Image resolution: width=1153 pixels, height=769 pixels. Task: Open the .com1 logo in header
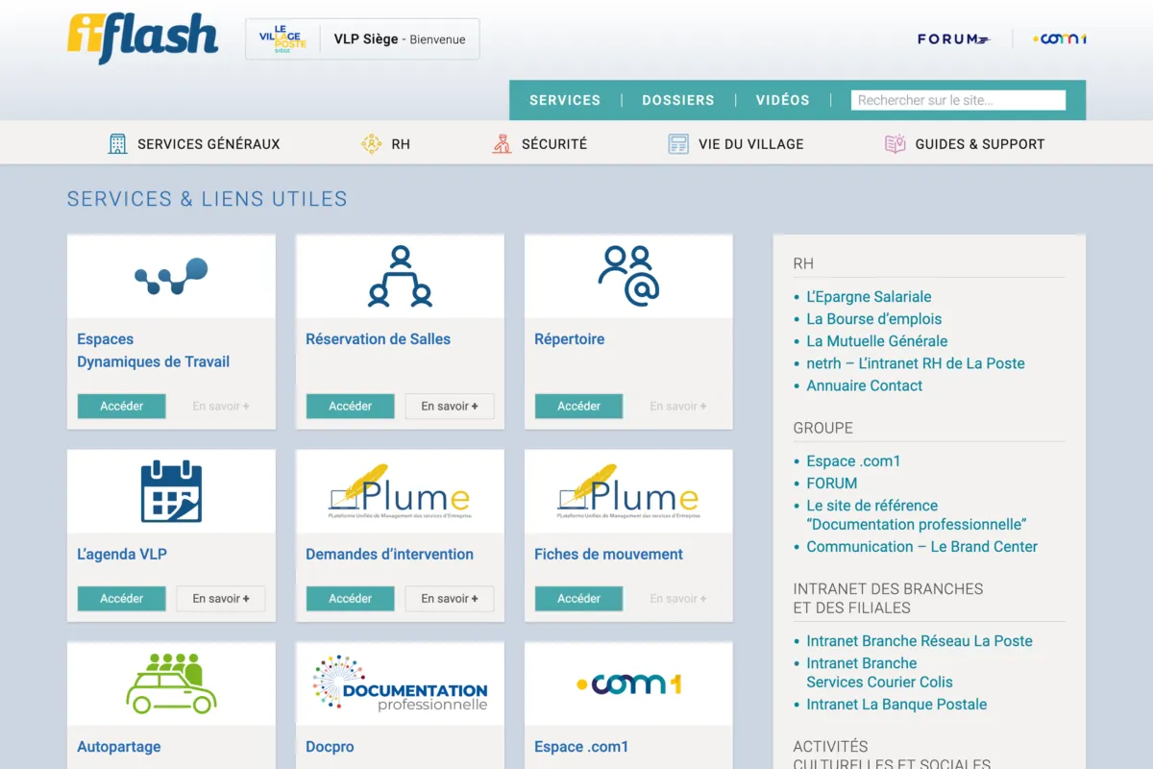[x=1060, y=38]
